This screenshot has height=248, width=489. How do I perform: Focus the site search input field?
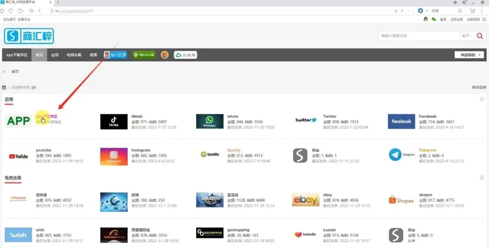coord(418,36)
